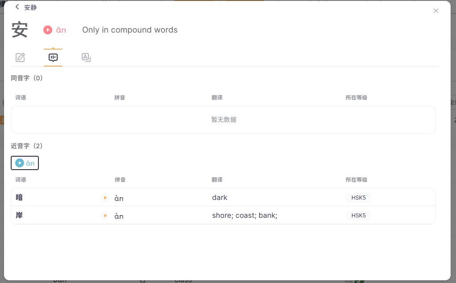456x283 pixels.
Task: Click HSK5 badge in 岸 row
Action: pyautogui.click(x=358, y=215)
